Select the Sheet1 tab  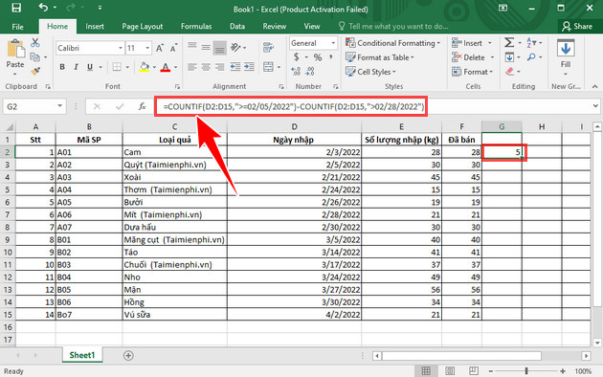point(82,355)
